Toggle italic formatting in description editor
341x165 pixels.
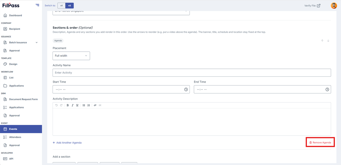pos(72,105)
